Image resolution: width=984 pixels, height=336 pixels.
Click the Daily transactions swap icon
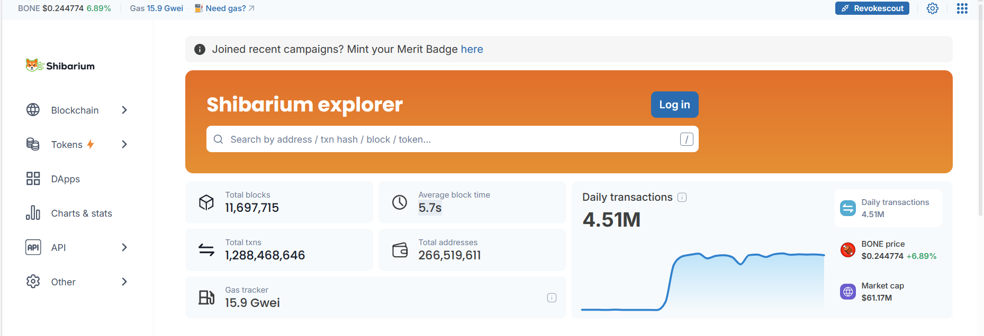click(848, 208)
